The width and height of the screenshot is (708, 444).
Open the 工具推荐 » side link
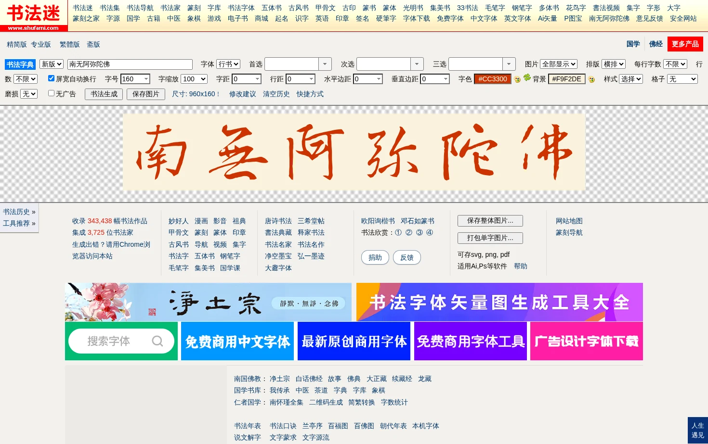(19, 223)
